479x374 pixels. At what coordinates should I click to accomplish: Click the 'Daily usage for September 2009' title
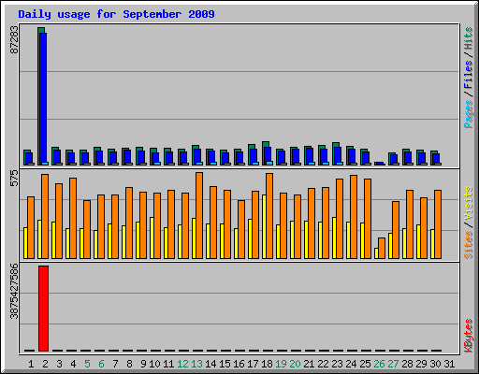coord(116,14)
